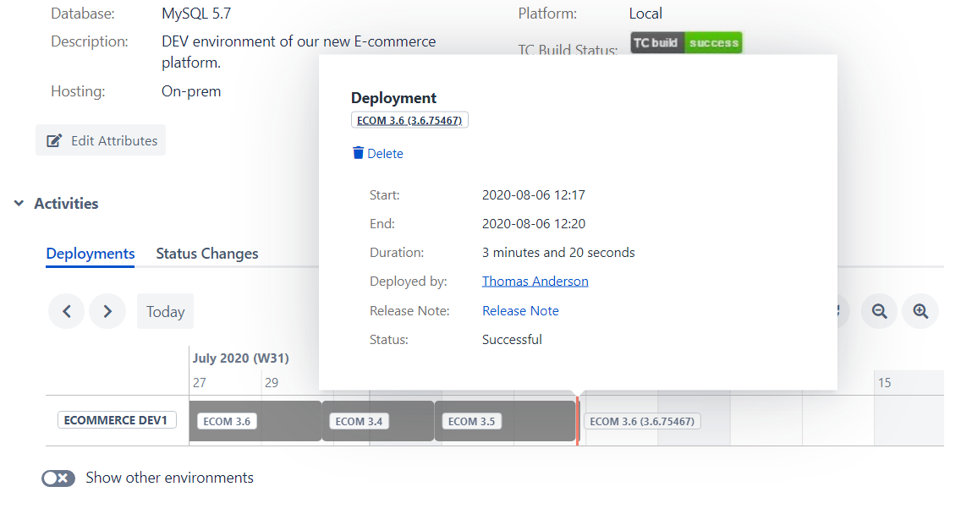Toggle Show other environments switch

(58, 478)
